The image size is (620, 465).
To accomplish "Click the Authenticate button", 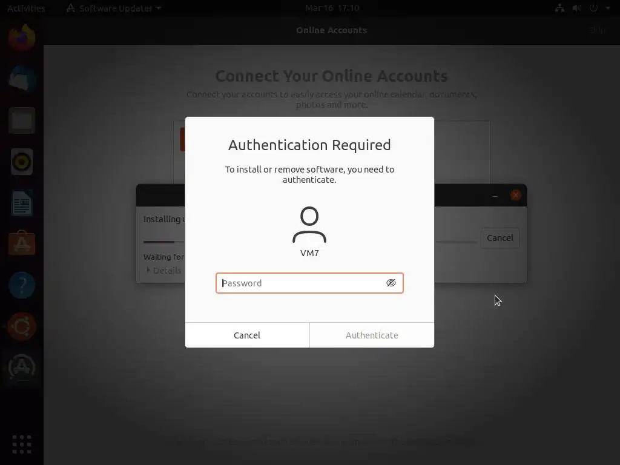I will pos(372,335).
